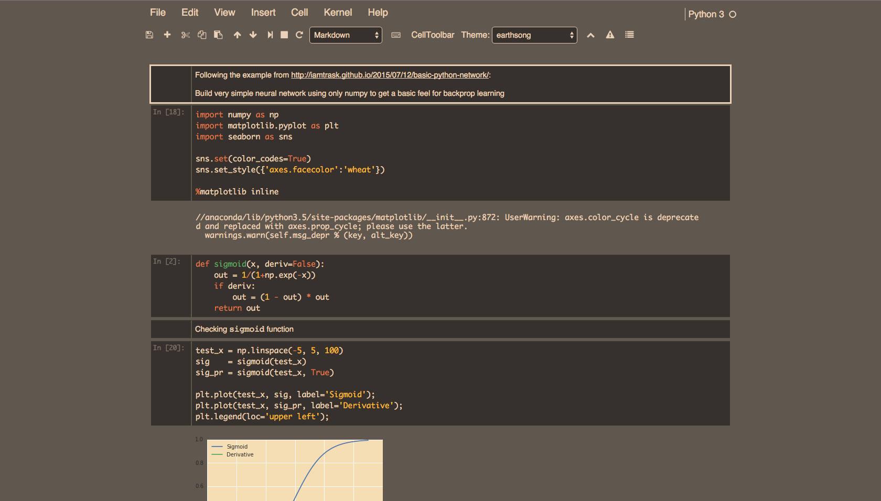The width and height of the screenshot is (881, 501).
Task: Click the 'Theme:' label
Action: point(475,35)
